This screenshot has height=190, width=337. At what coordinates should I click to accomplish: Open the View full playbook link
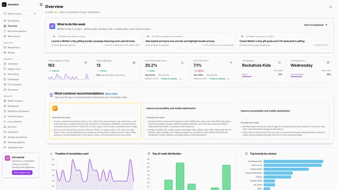click(315, 25)
